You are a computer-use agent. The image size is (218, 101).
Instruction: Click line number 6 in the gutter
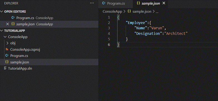(x=109, y=45)
